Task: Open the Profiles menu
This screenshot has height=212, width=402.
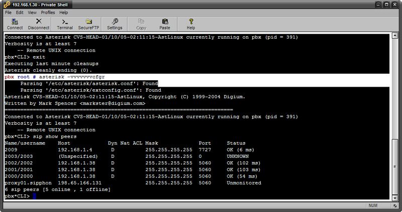Action: (48, 13)
